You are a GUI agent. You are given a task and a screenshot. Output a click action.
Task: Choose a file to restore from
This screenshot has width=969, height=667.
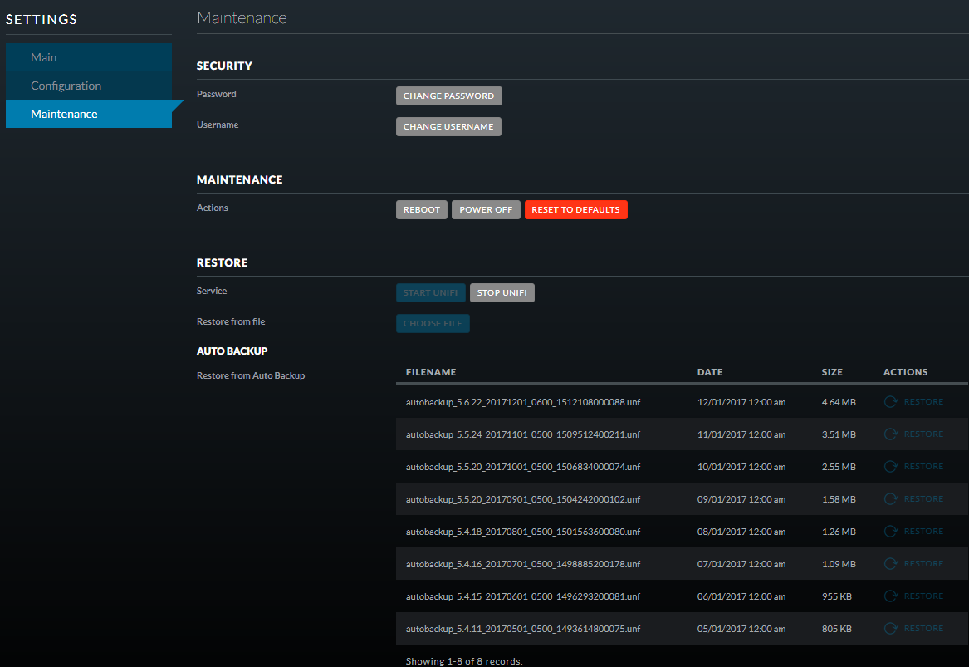[433, 324]
